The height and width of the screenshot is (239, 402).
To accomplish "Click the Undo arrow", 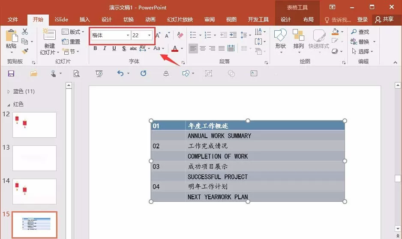I will tap(120, 74).
